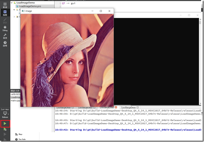The height and width of the screenshot is (142, 204).
Task: Minimize the black console window
Action: tap(181, 15)
